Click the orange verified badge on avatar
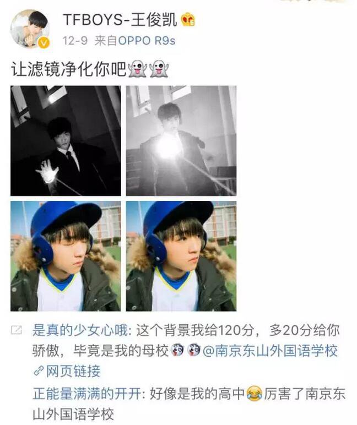 pos(44,43)
